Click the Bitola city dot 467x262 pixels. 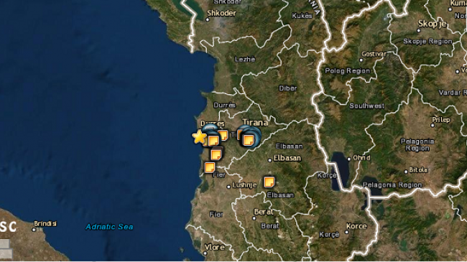406,172
